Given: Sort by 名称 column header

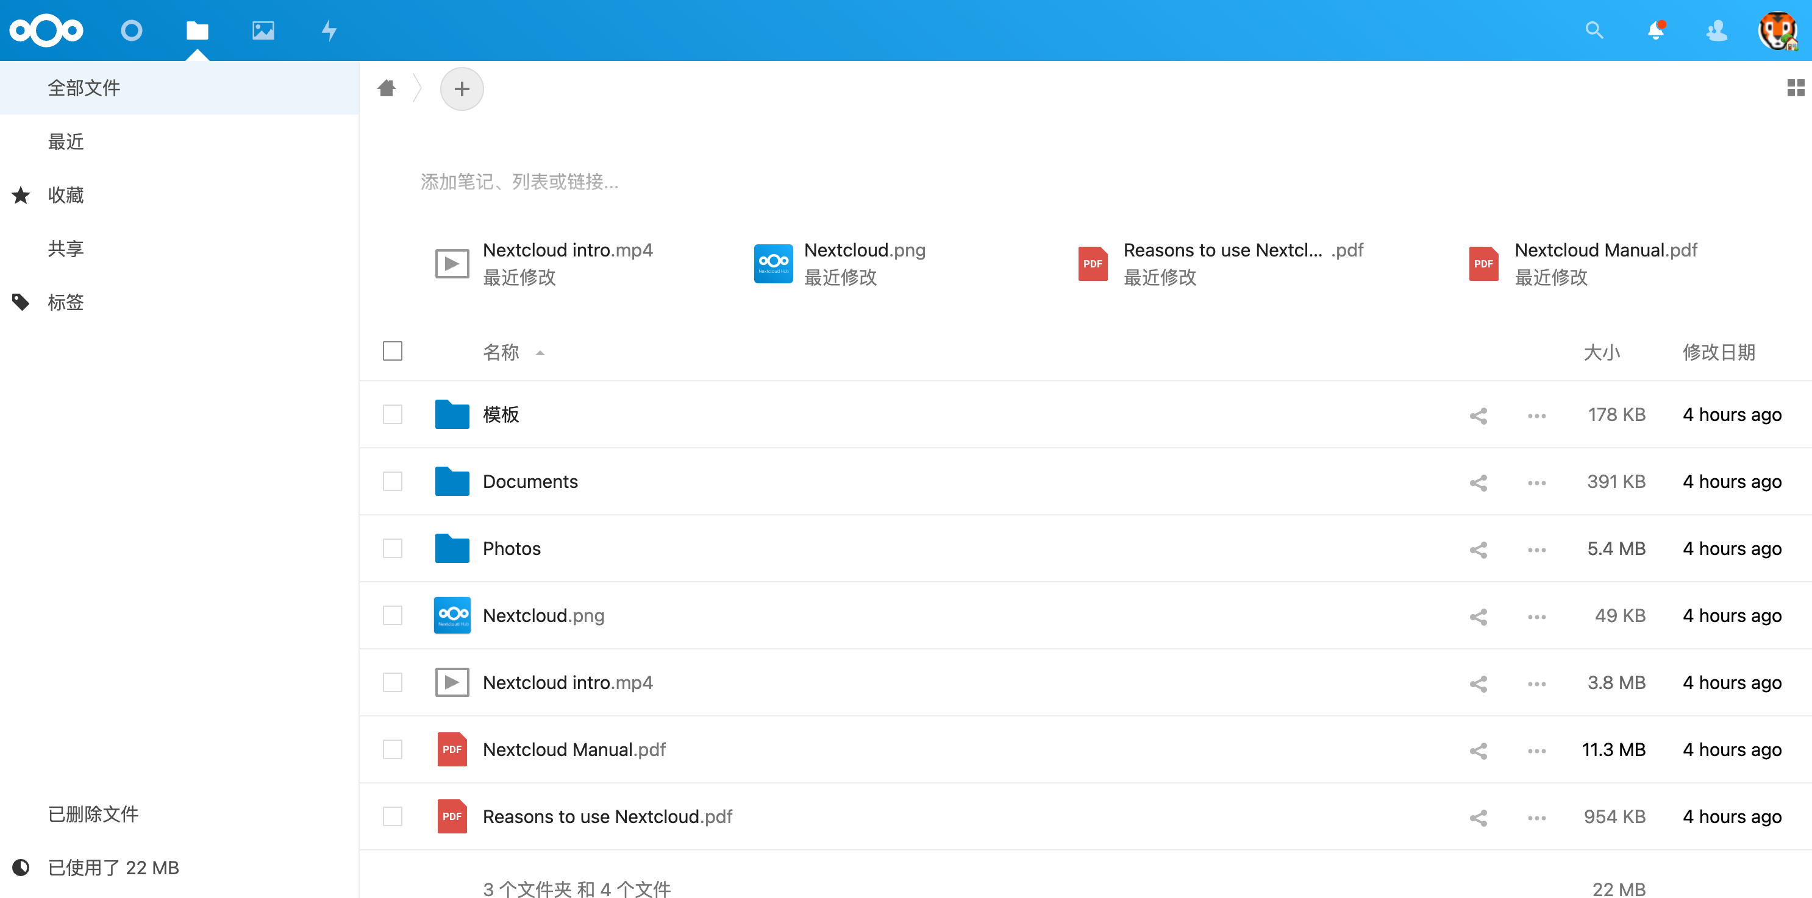Looking at the screenshot, I should pyautogui.click(x=501, y=352).
